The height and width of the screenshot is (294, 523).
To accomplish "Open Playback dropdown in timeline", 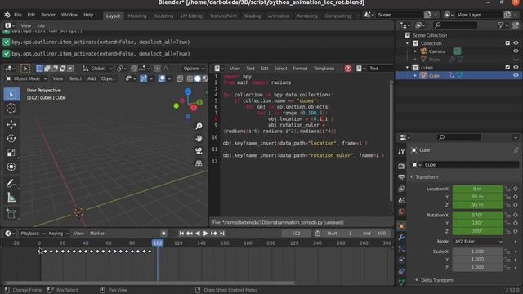I will [x=33, y=234].
